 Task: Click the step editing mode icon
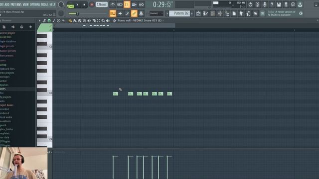click(x=127, y=13)
